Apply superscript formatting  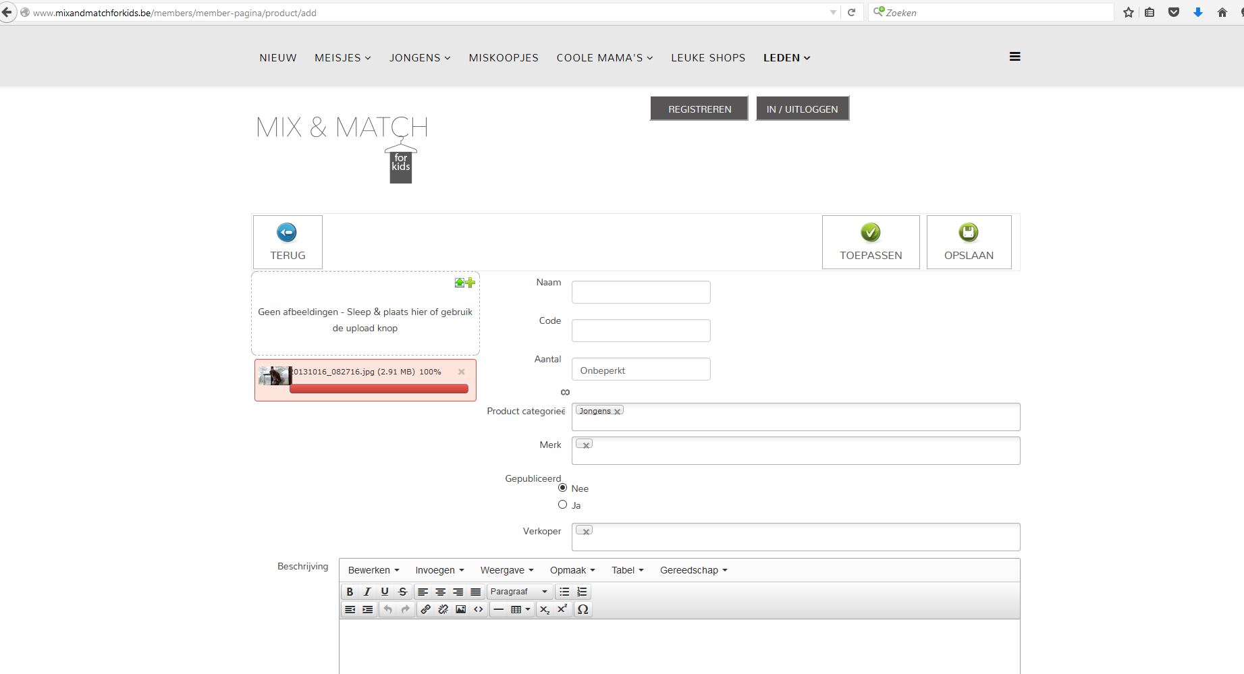point(562,609)
